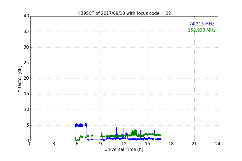Click the x-axis tick label '12'

pos(124,144)
